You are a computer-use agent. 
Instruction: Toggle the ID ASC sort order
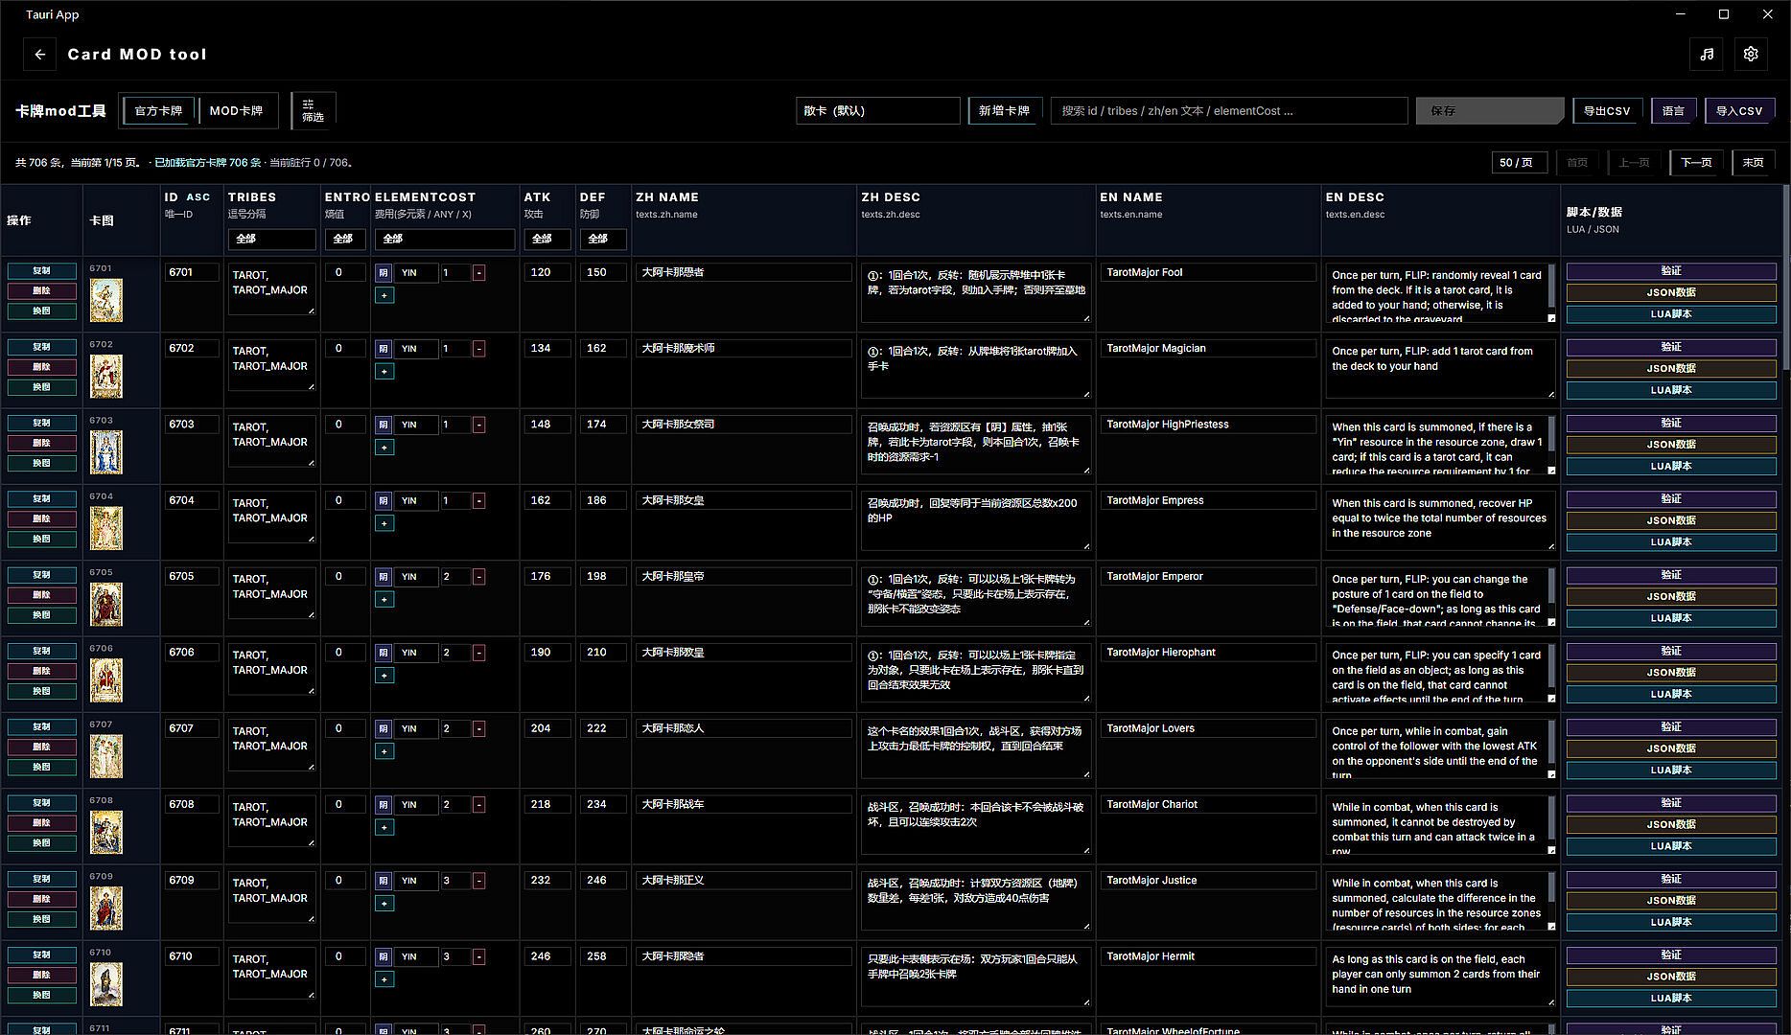click(188, 197)
